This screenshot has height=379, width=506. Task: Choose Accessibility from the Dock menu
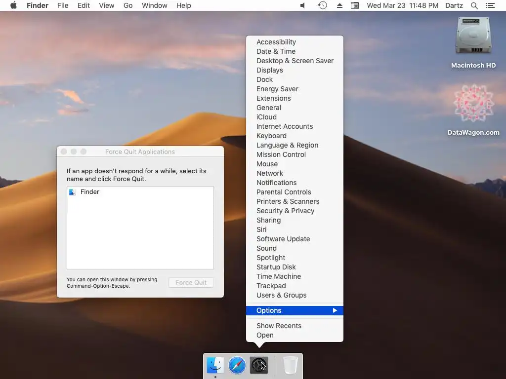click(x=295, y=42)
